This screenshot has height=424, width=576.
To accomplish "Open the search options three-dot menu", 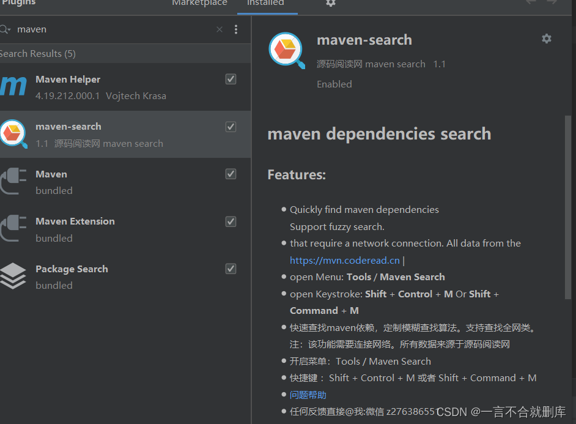I will 236,29.
